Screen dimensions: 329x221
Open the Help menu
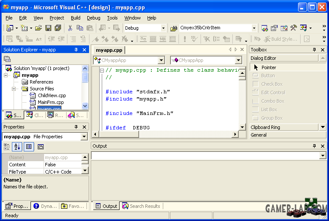pos(151,18)
